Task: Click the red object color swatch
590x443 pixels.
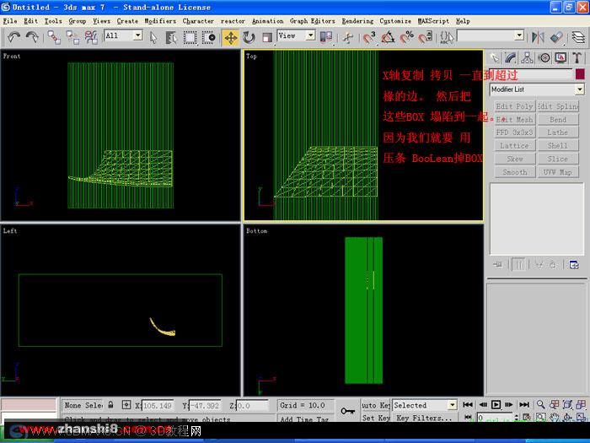Action: pyautogui.click(x=580, y=74)
